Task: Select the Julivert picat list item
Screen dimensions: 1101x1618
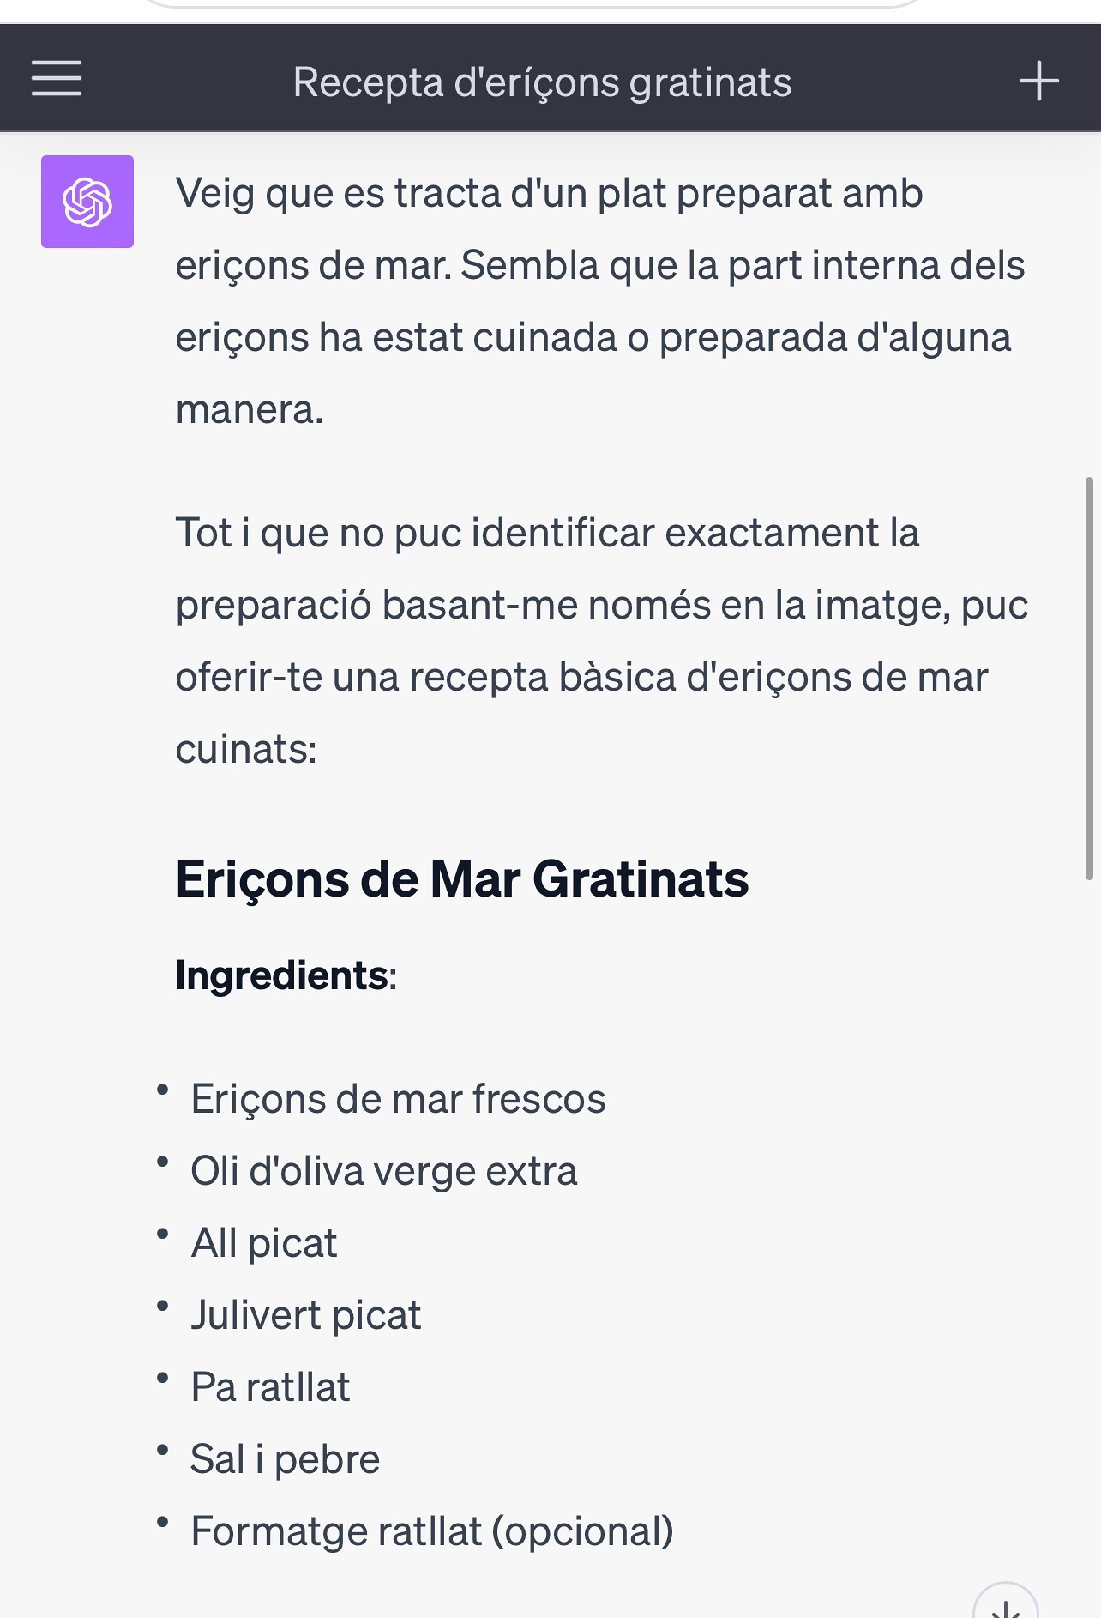Action: [306, 1315]
